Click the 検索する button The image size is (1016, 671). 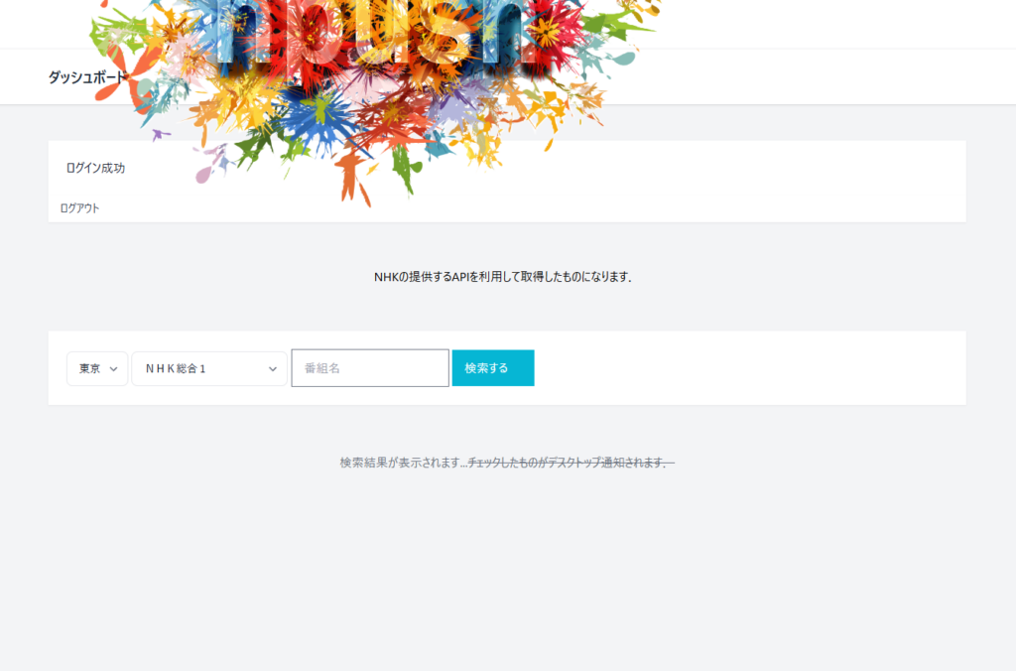493,368
